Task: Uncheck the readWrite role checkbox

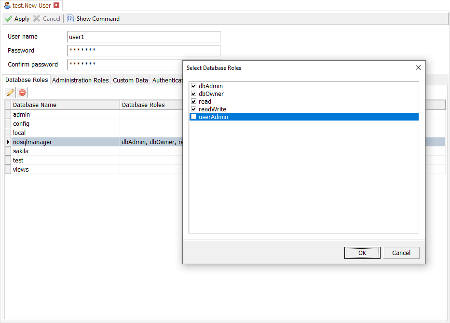Action: click(x=194, y=109)
